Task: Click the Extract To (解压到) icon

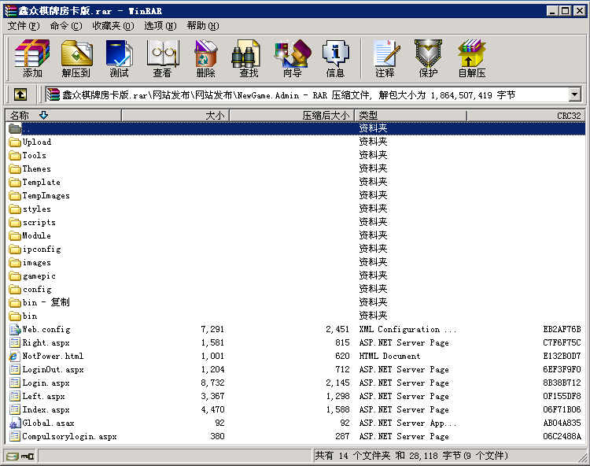Action: click(76, 58)
